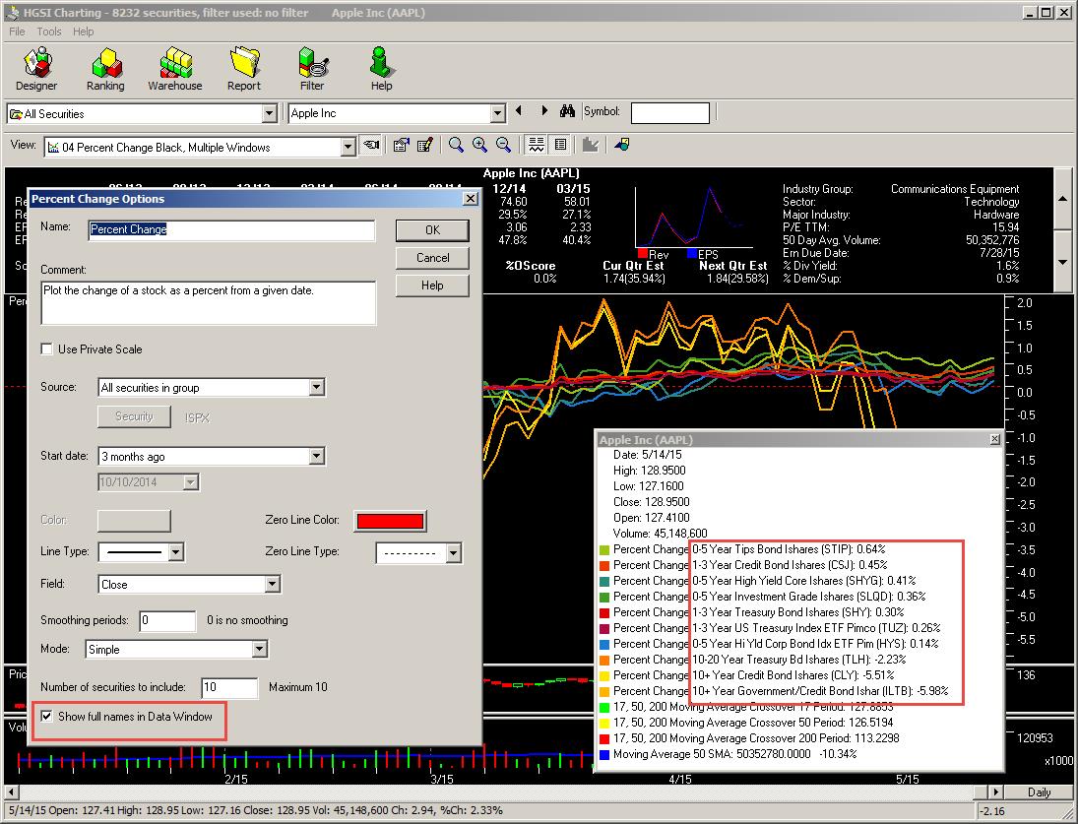Click OK in Percent Change Options

point(432,230)
